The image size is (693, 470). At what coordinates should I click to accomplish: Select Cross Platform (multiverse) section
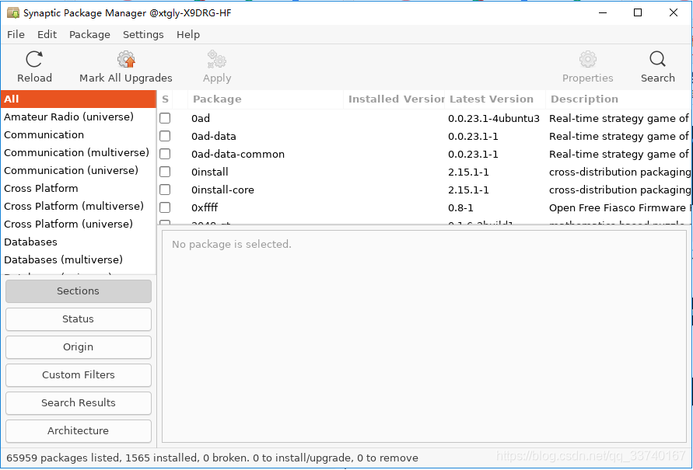79,206
